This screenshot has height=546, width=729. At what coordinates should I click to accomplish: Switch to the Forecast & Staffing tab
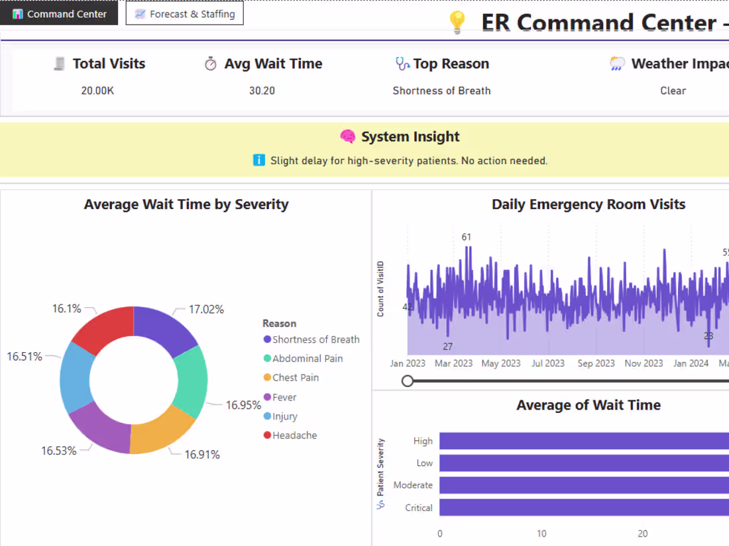click(x=184, y=13)
